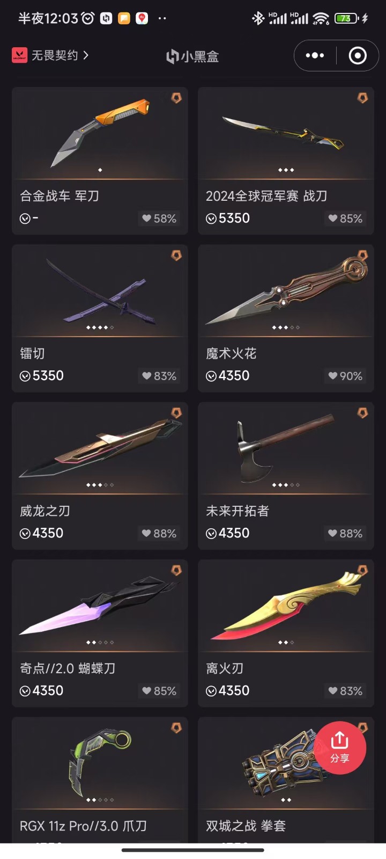The height and width of the screenshot is (859, 386).
Task: Tap the Valorant red logo icon
Action: [19, 55]
